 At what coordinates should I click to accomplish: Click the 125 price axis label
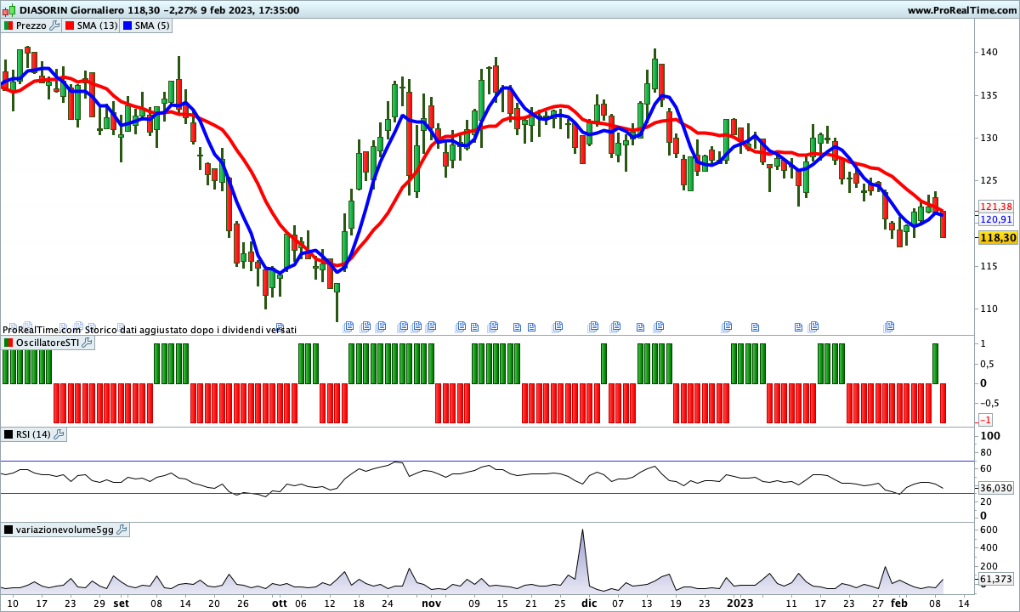989,180
